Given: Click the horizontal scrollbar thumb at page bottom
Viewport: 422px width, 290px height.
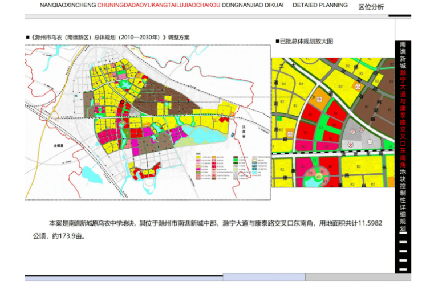Looking at the screenshot, I should [x=263, y=277].
